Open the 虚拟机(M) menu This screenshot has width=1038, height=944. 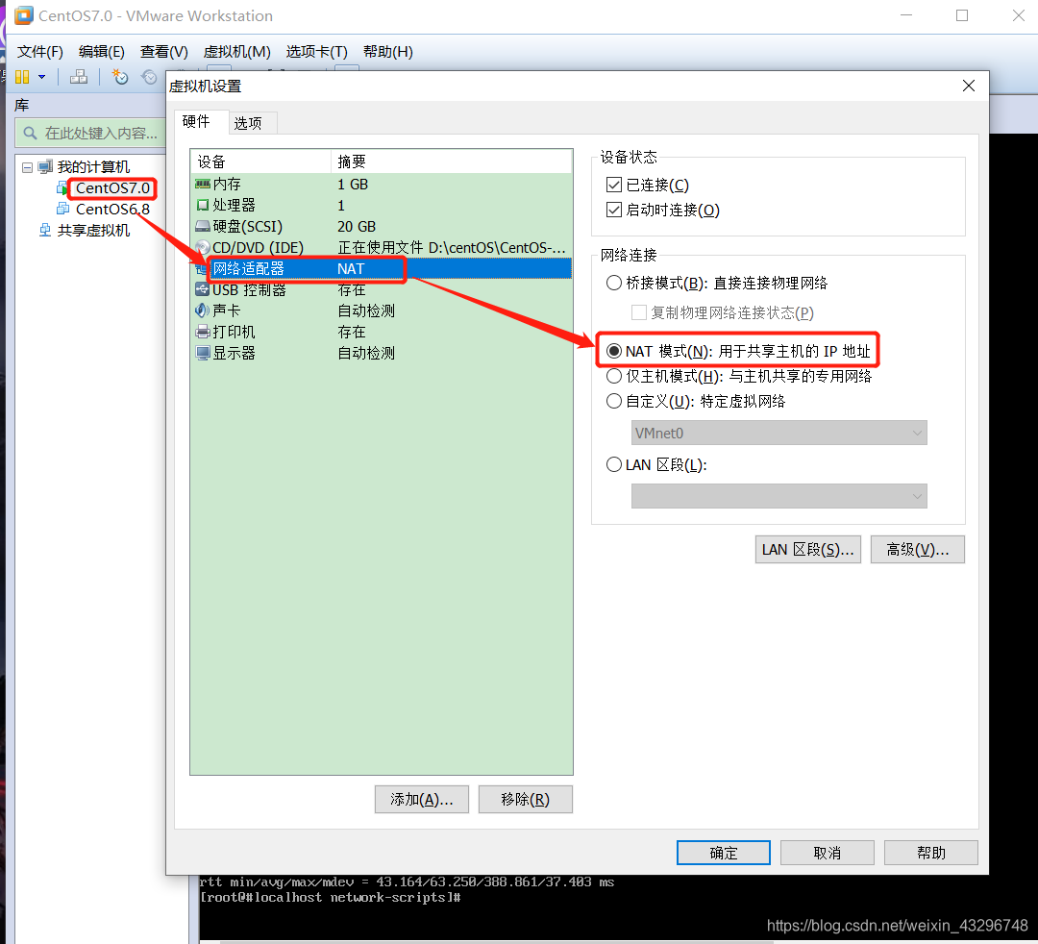(237, 52)
